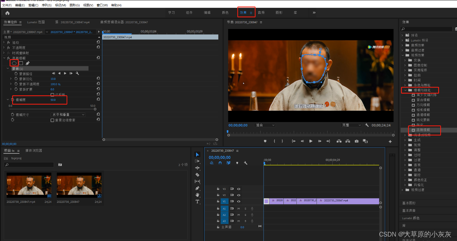Toggle V2 track output eye
The width and height of the screenshot is (457, 241).
pos(239,195)
